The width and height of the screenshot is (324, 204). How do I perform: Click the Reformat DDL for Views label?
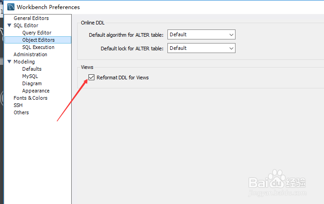click(x=123, y=78)
